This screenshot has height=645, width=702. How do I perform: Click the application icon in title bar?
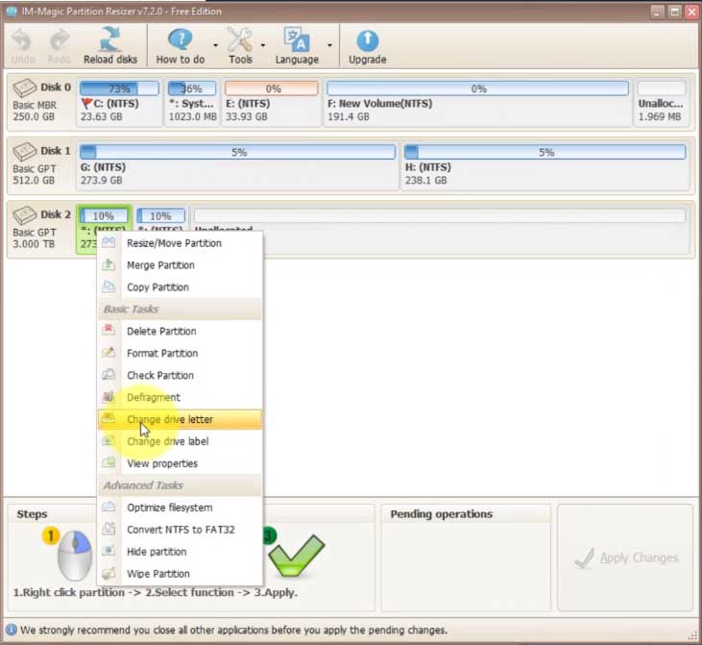point(12,12)
